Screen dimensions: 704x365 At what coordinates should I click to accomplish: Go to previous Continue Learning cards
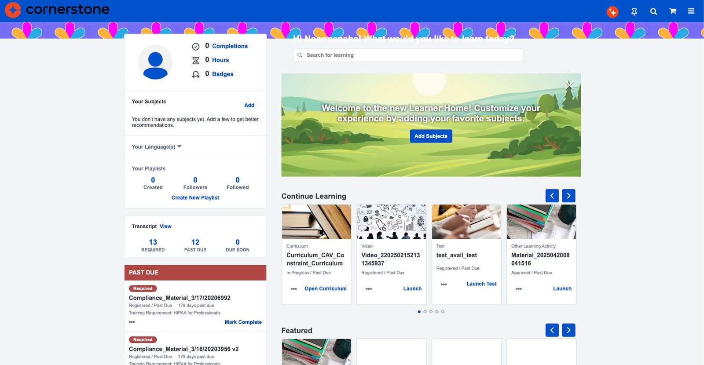(552, 196)
